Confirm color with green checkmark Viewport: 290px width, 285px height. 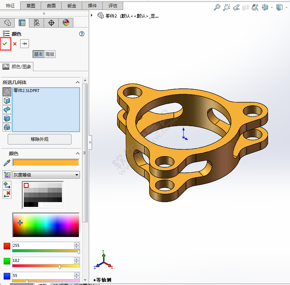[x=5, y=44]
